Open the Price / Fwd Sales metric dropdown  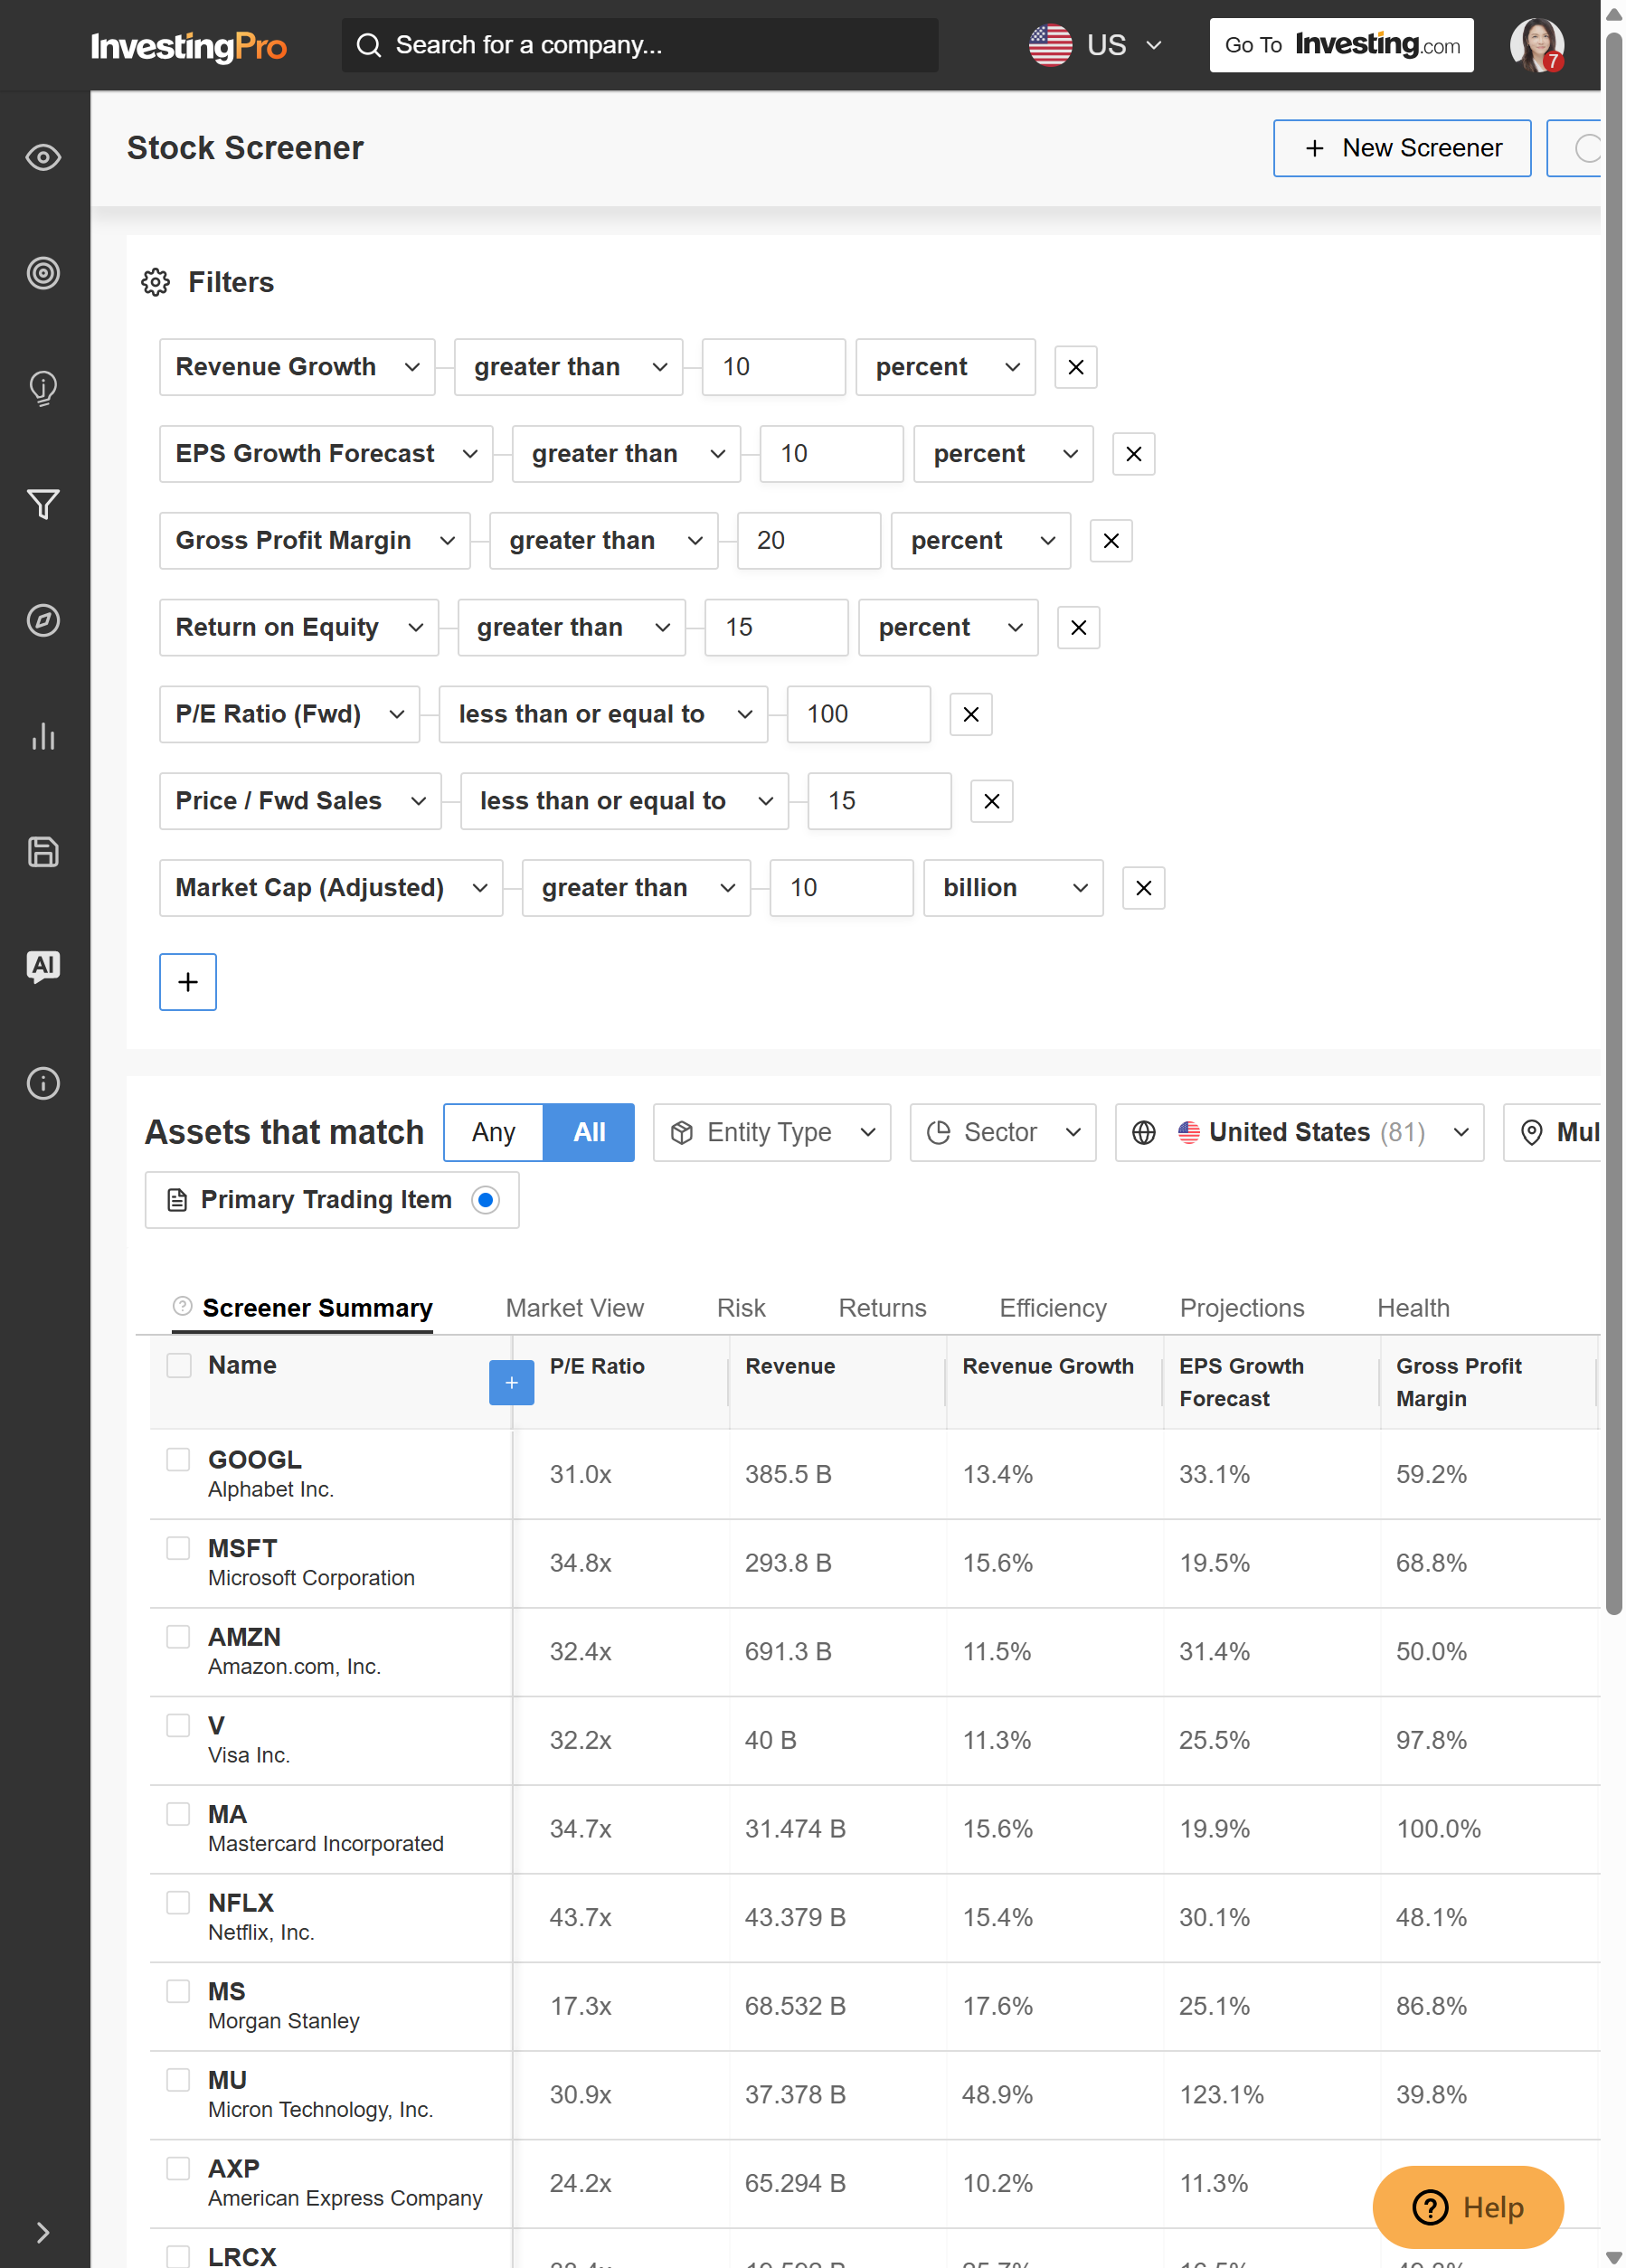coord(300,802)
